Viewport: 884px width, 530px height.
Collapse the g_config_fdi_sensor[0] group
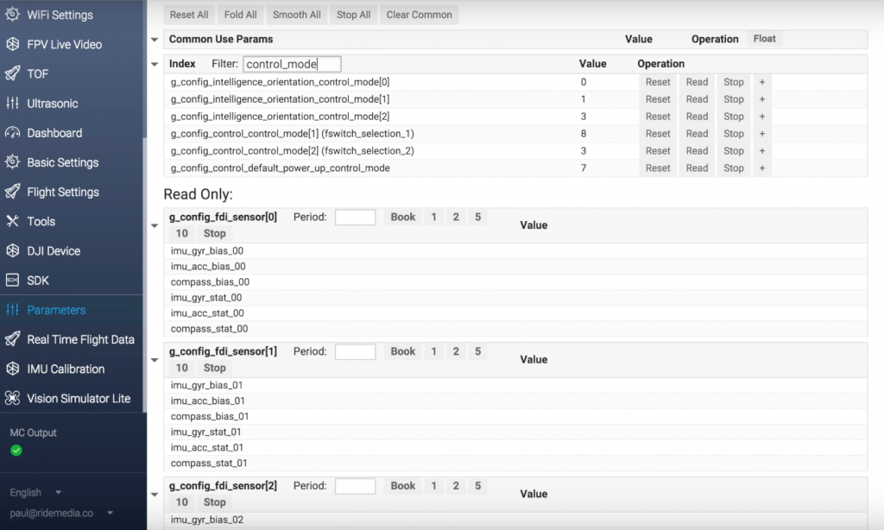[155, 225]
